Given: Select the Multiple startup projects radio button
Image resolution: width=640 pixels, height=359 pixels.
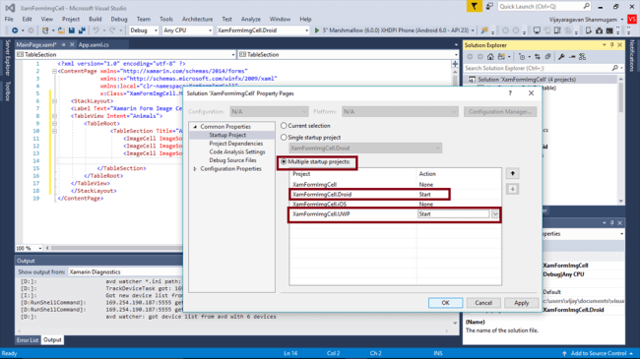Looking at the screenshot, I should point(284,162).
